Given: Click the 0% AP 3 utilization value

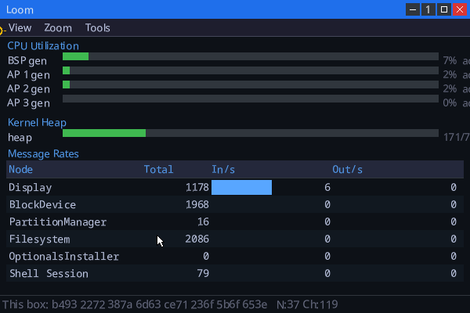Looking at the screenshot, I should pyautogui.click(x=450, y=103).
